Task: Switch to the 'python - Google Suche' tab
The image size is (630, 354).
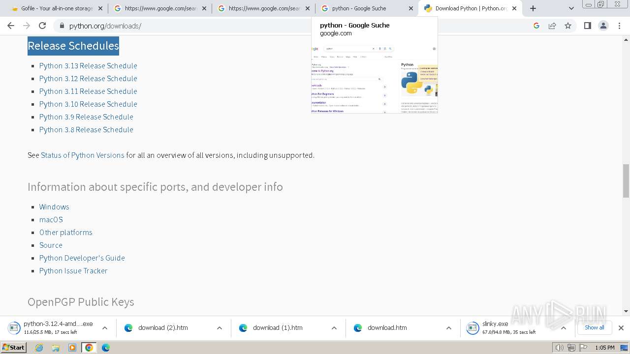Action: click(367, 8)
